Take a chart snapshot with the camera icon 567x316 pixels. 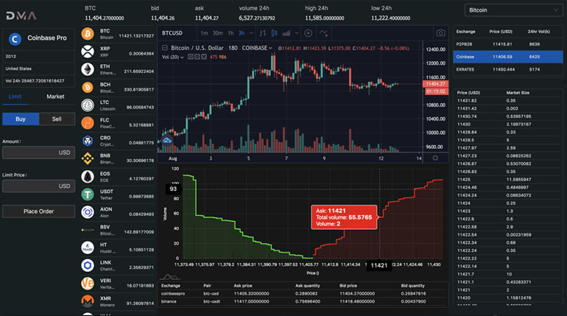coord(440,33)
